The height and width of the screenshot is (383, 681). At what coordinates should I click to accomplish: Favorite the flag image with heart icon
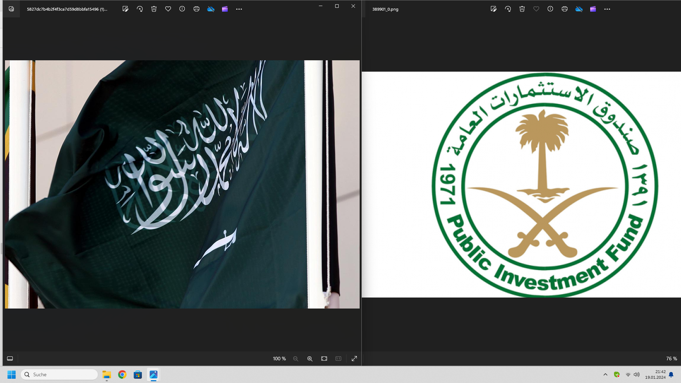click(168, 9)
